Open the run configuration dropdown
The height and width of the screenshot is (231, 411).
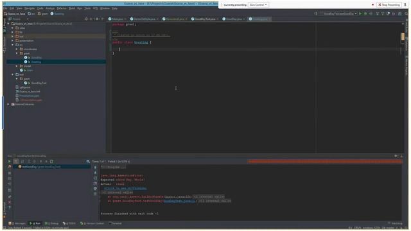[339, 13]
